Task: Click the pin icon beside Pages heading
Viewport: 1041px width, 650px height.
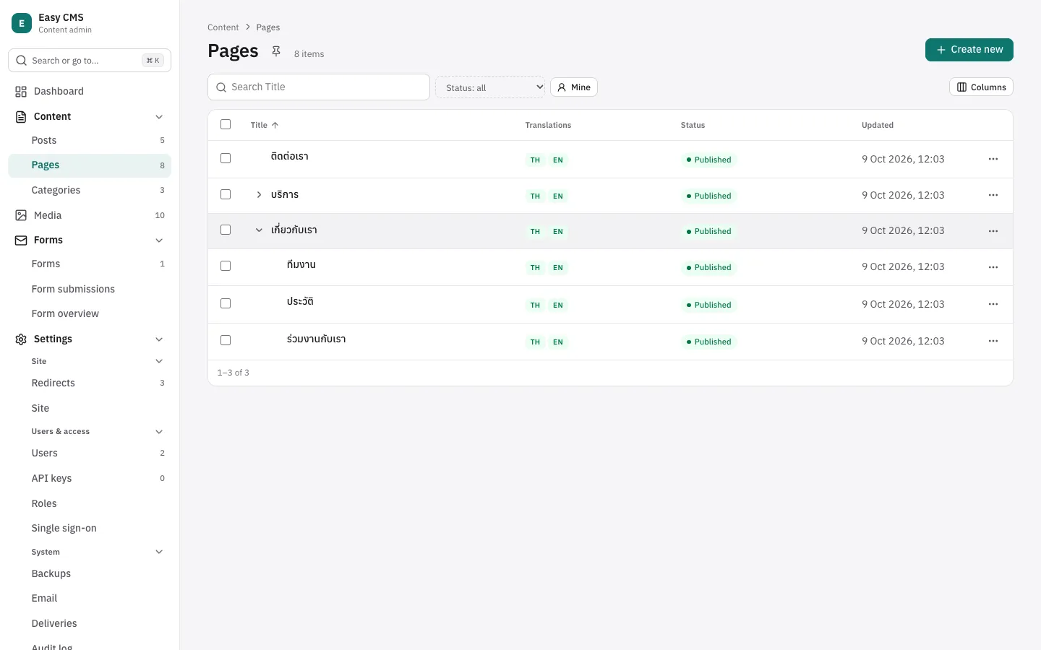Action: pos(276,51)
